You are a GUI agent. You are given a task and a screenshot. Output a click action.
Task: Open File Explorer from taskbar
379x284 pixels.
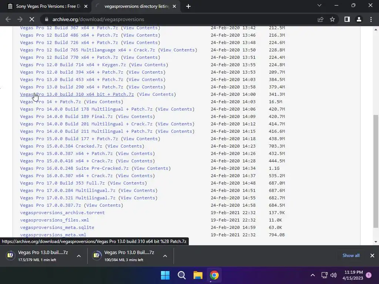(198, 275)
